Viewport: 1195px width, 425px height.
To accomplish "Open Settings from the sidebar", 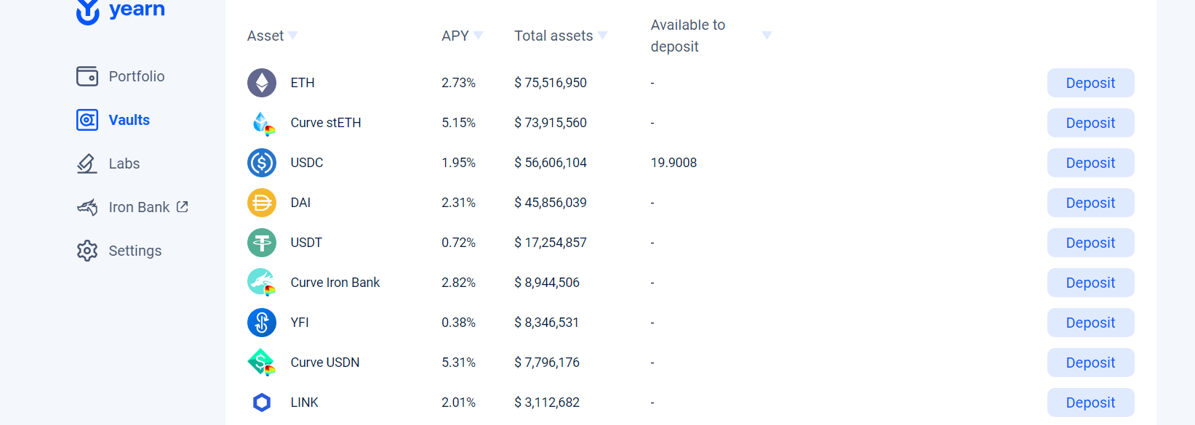I will click(x=135, y=251).
